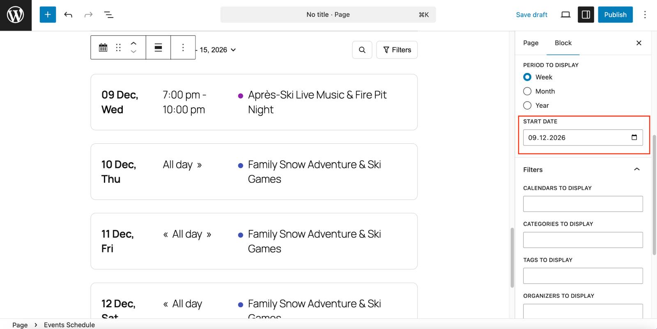657x329 pixels.
Task: Click the search magnifier icon in calendar
Action: click(x=362, y=50)
